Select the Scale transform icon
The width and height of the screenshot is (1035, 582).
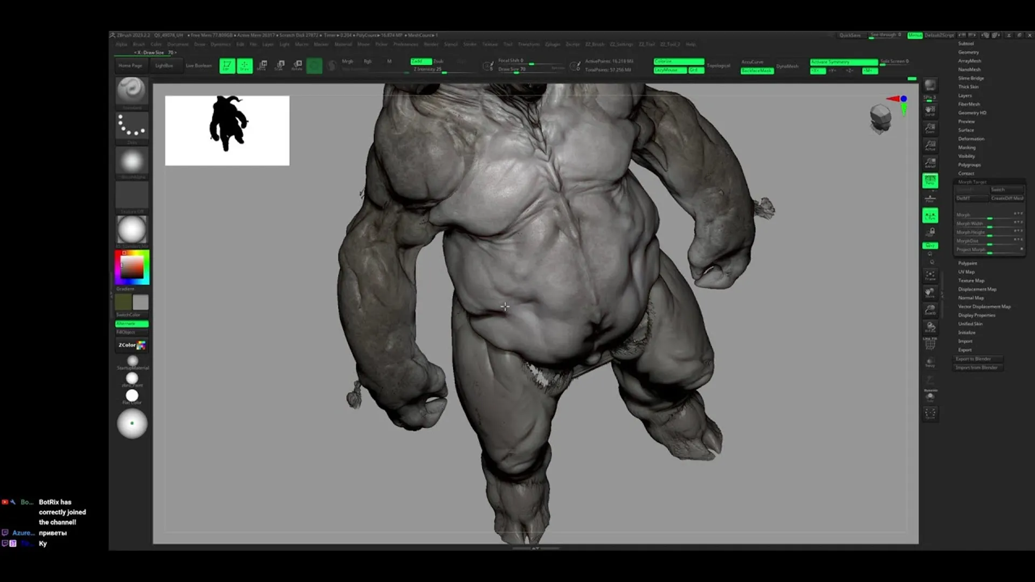(x=280, y=66)
